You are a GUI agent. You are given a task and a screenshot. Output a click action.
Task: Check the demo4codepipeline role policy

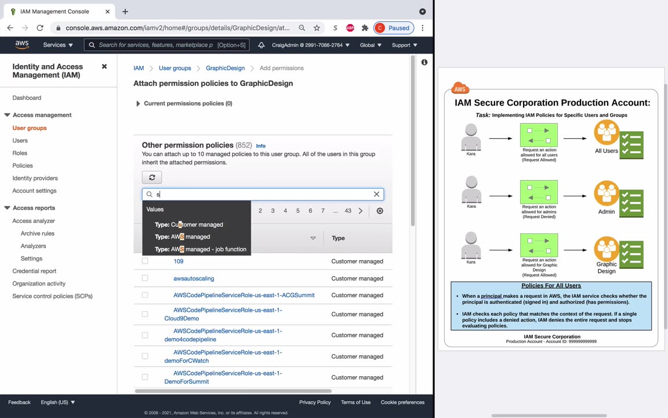[145, 335]
